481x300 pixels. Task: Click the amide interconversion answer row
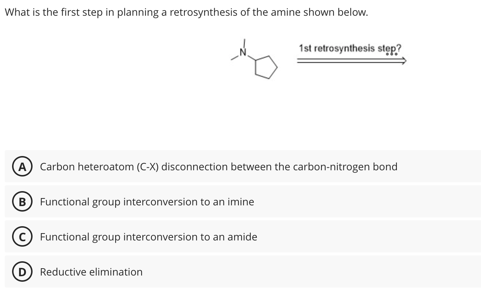tap(148, 237)
